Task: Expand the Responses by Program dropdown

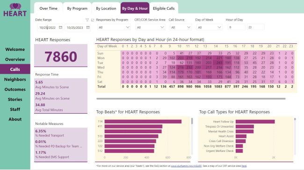Action: point(114,27)
